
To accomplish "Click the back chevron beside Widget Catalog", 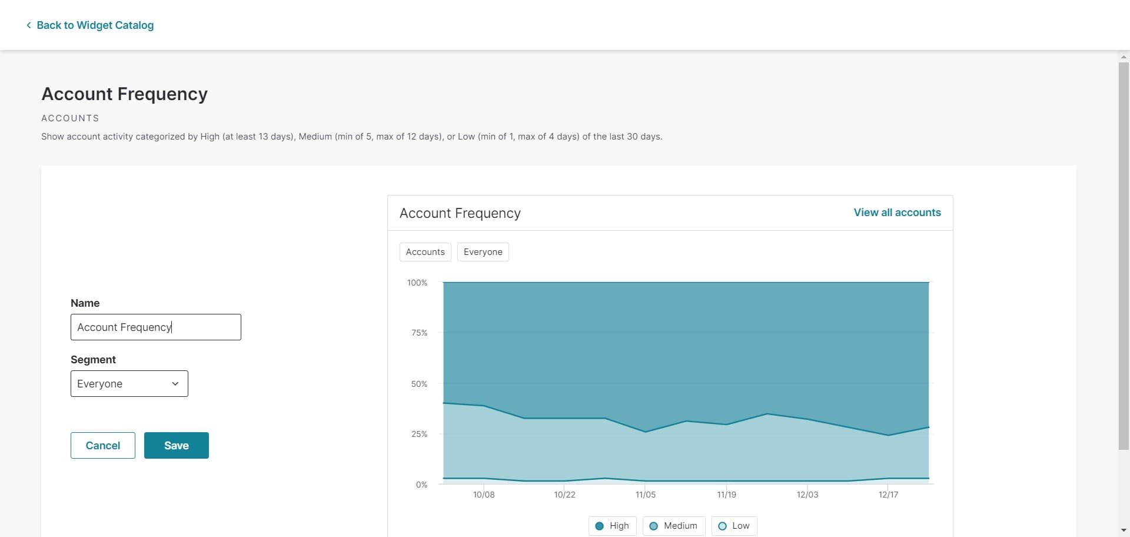I will coord(28,25).
